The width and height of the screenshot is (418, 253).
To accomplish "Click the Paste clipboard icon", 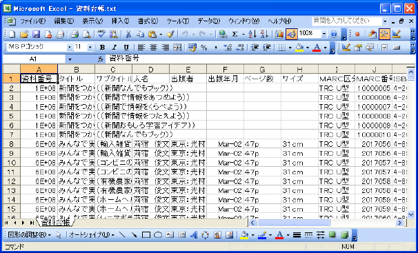I will click(152, 34).
